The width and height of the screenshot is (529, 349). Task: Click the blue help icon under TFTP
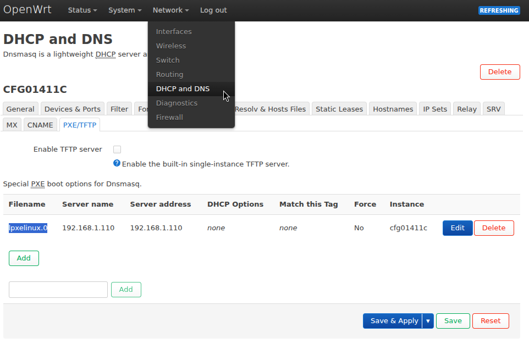pyautogui.click(x=117, y=163)
